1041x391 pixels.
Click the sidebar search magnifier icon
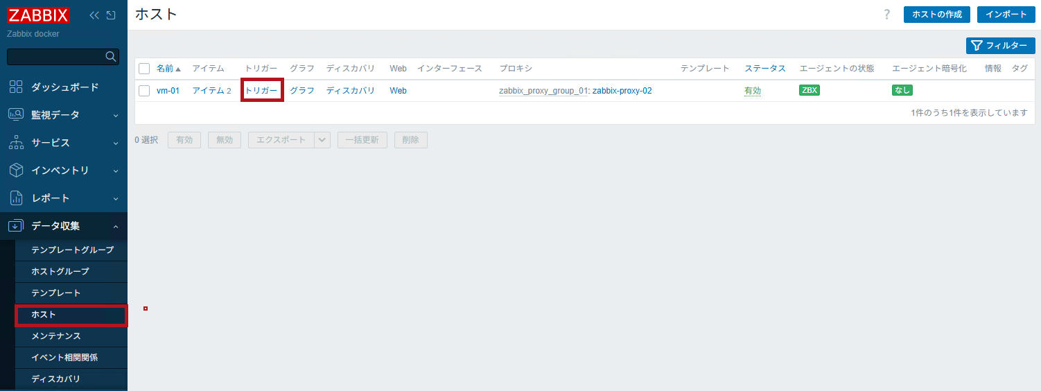(110, 56)
